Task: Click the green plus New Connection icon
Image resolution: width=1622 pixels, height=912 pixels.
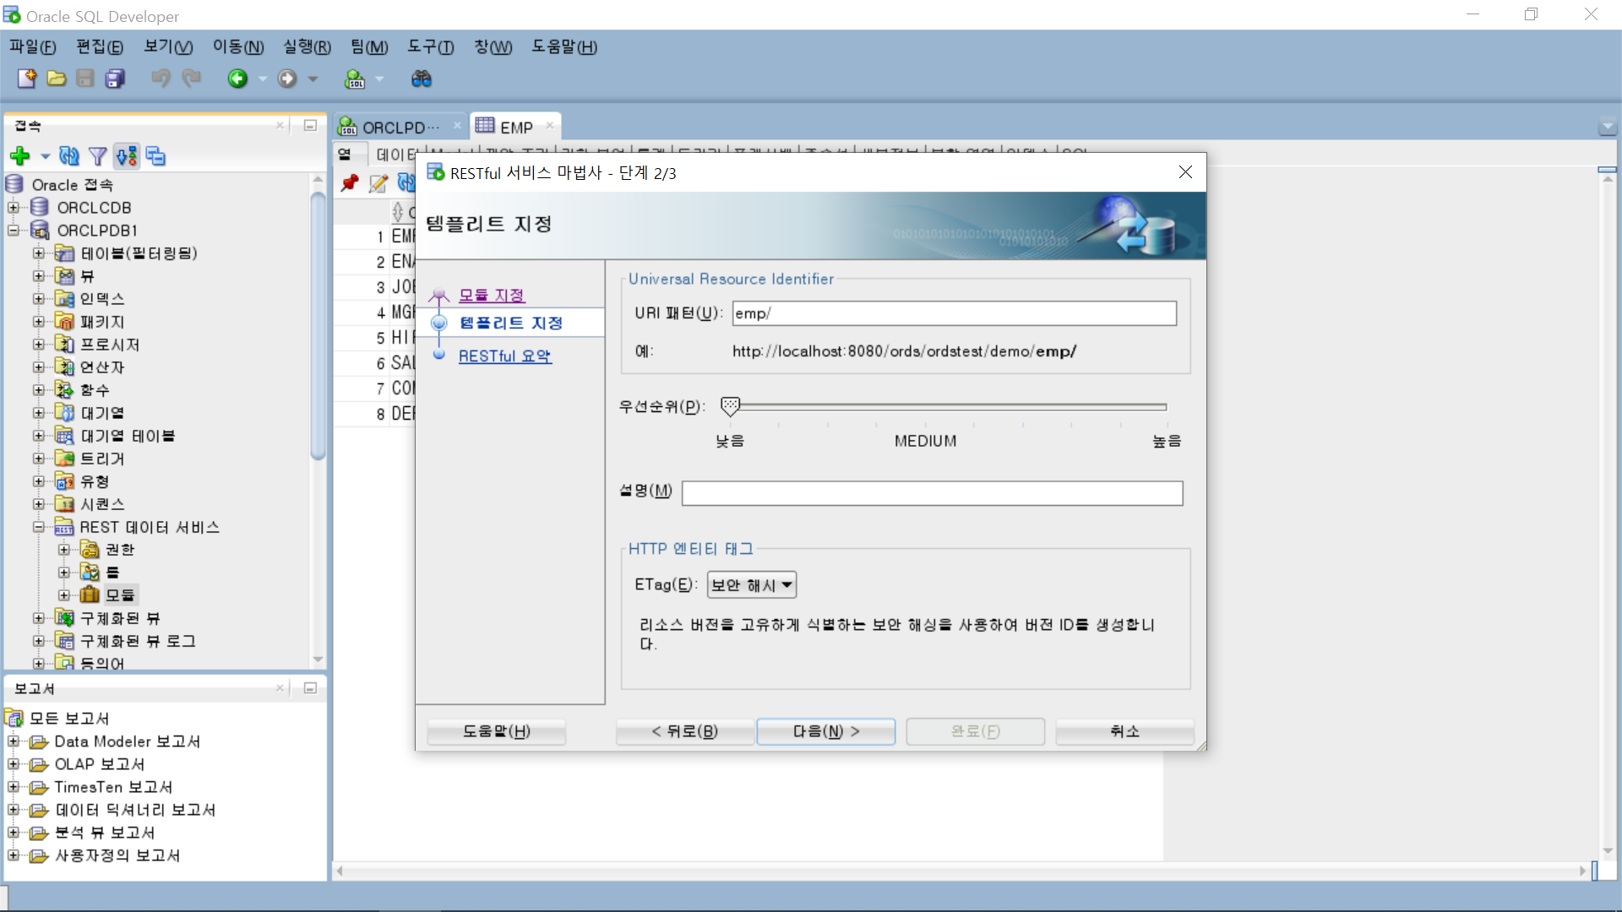Action: coord(20,155)
